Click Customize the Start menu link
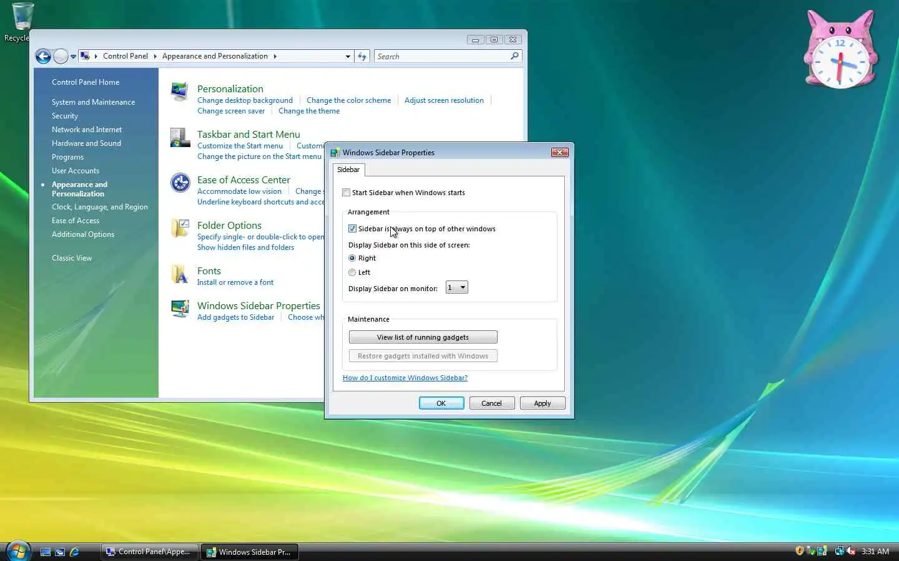 click(x=240, y=146)
